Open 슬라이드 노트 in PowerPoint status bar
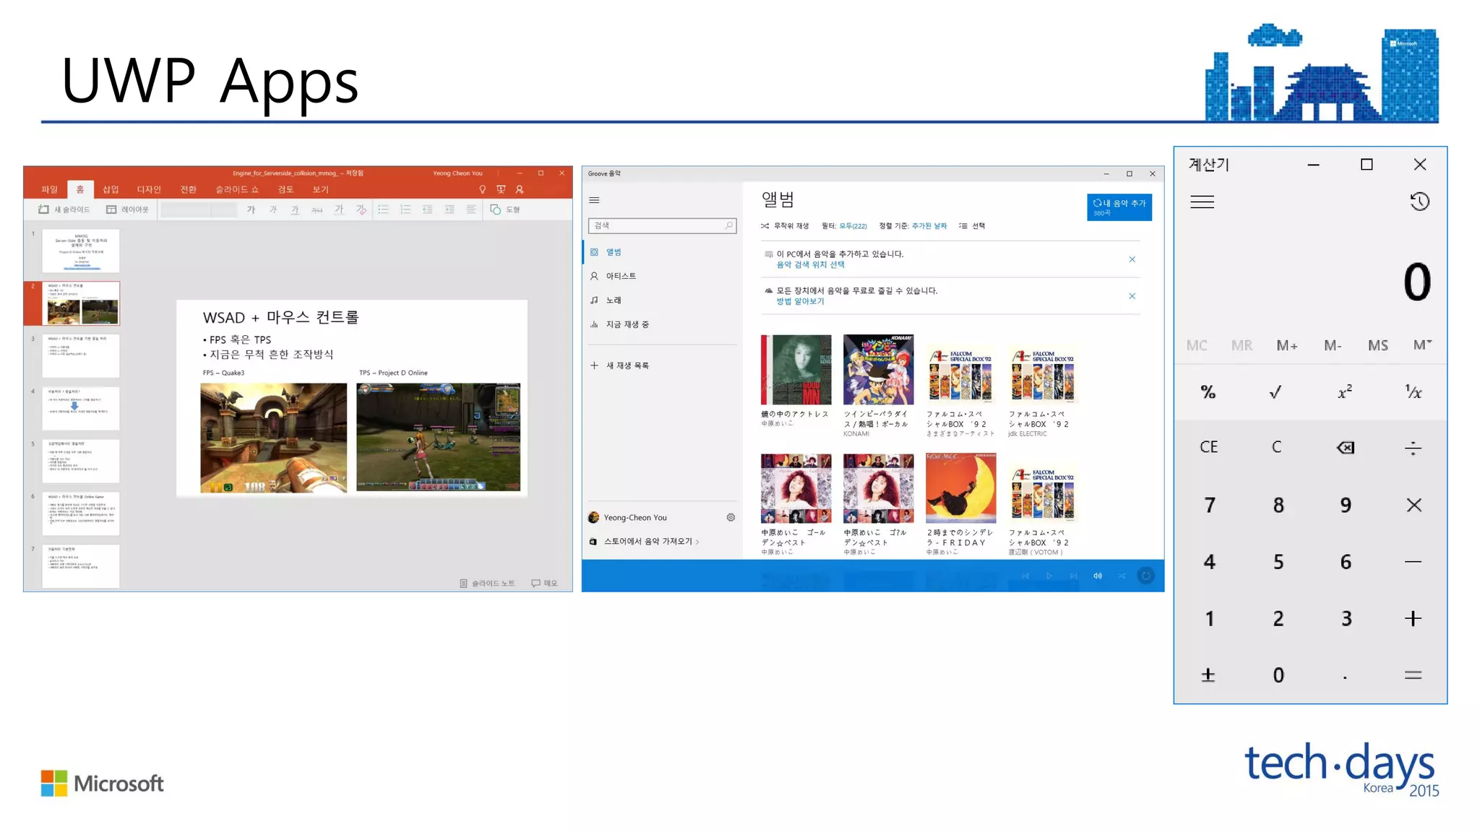Image resolution: width=1480 pixels, height=832 pixels. [x=487, y=583]
